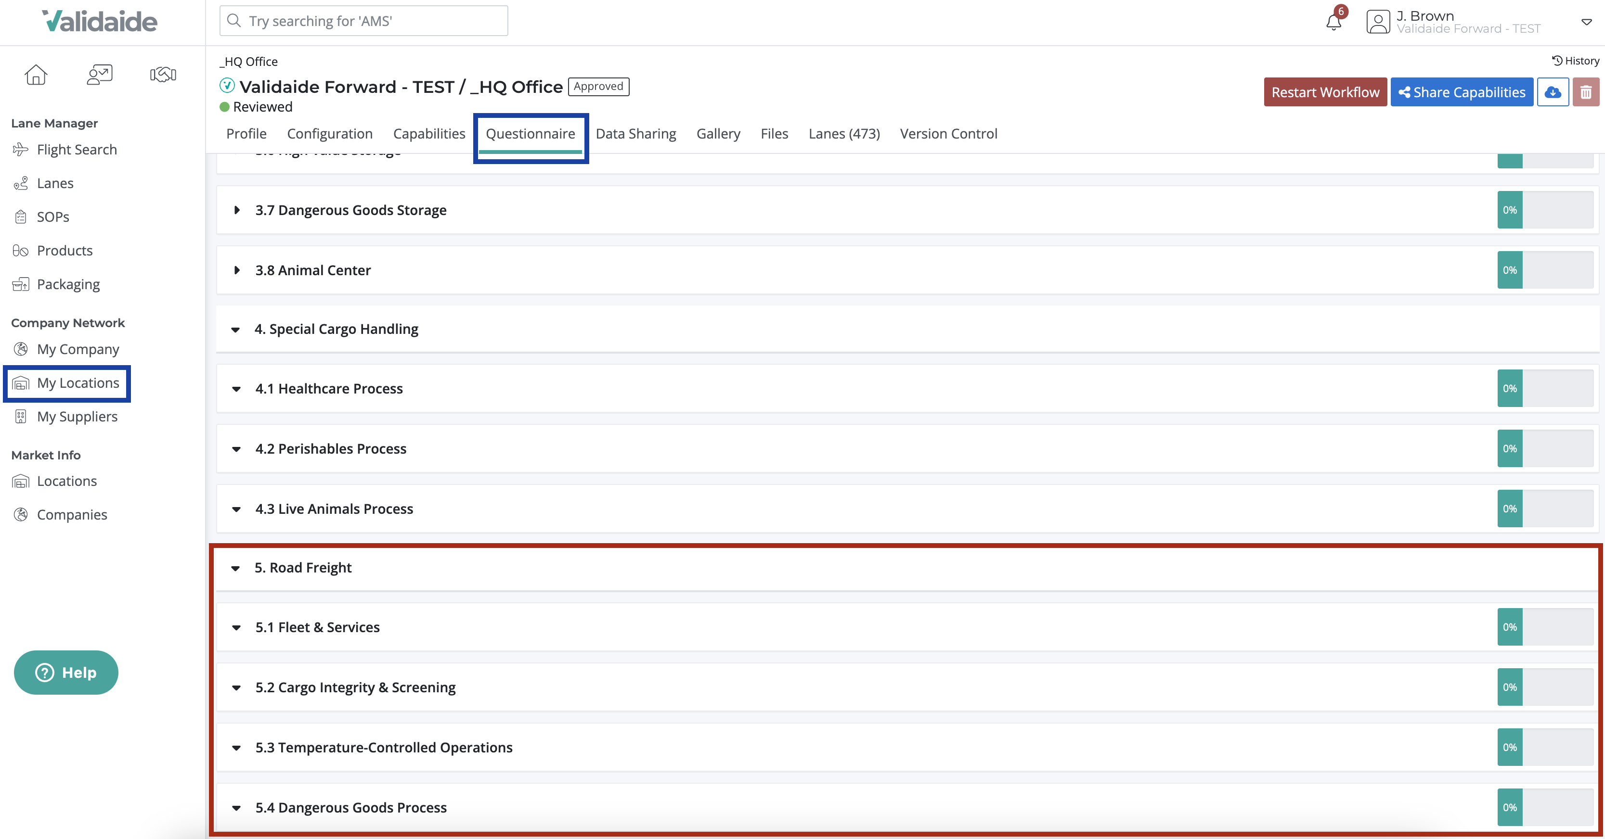The image size is (1605, 839).
Task: Open the user presentation icon in sidebar
Action: click(100, 75)
